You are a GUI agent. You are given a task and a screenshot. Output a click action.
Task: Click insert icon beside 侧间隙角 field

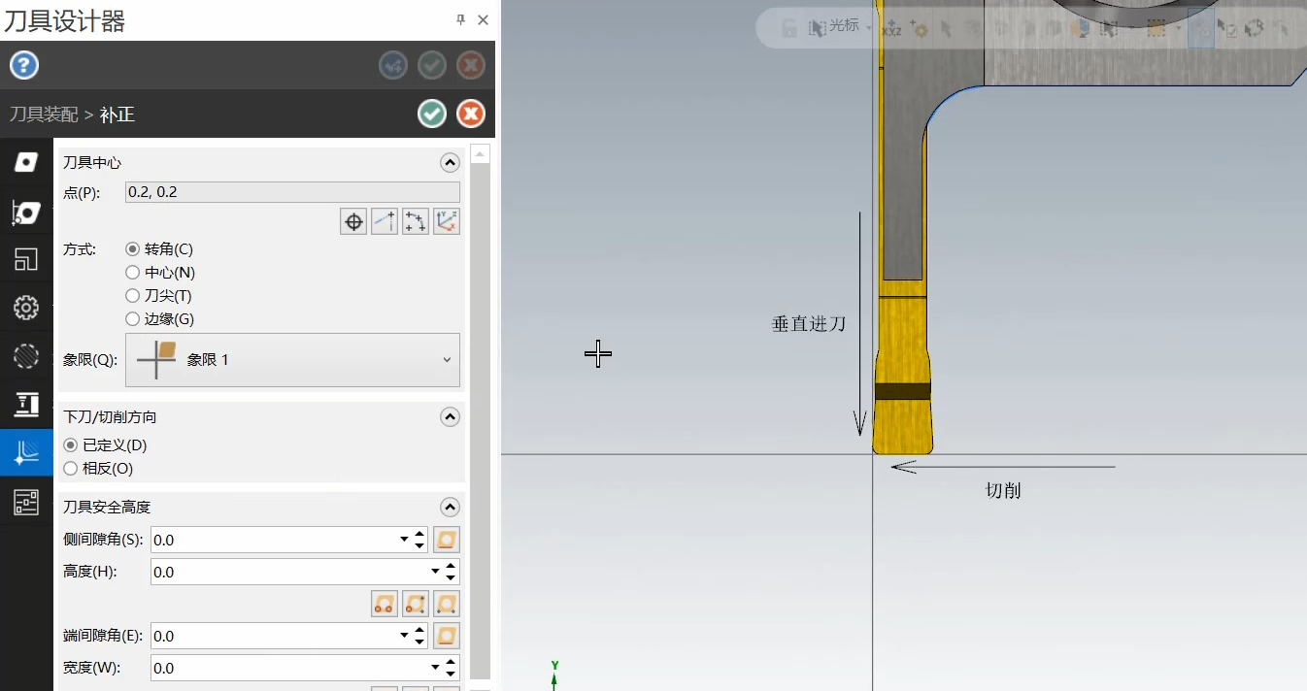[447, 540]
